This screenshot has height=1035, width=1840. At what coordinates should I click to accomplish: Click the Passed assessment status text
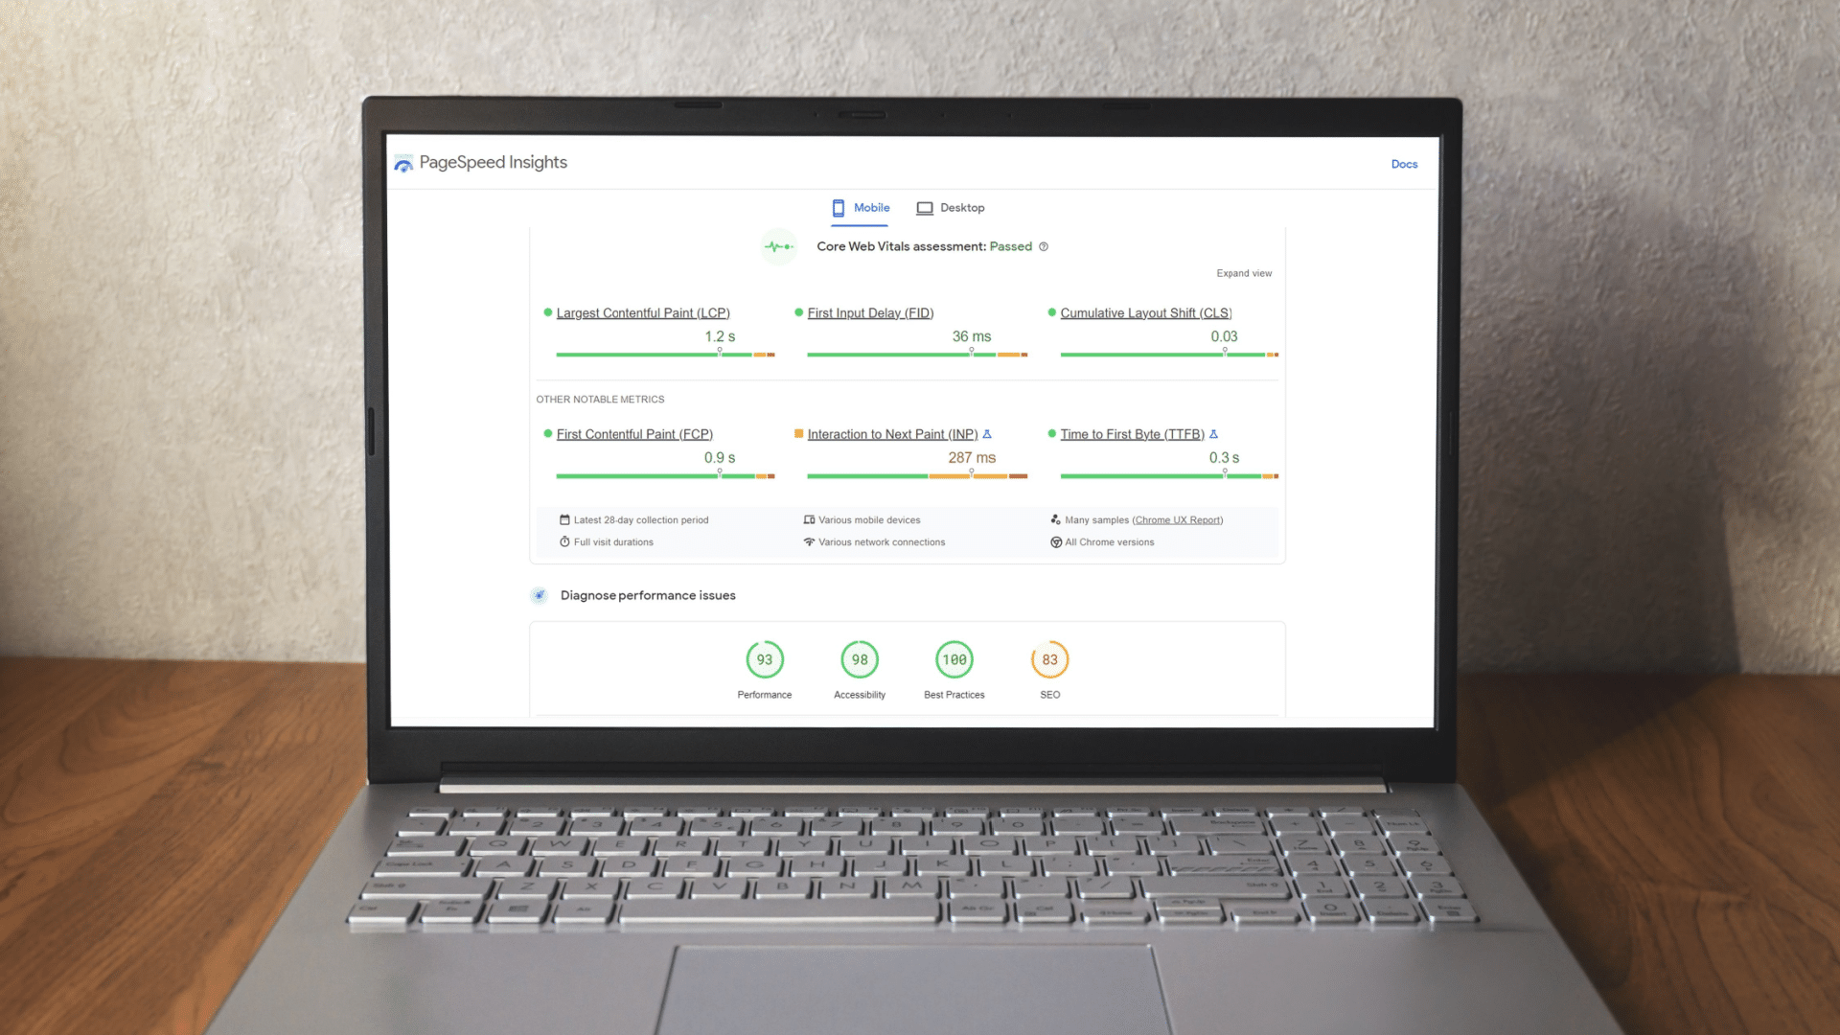coord(1011,246)
